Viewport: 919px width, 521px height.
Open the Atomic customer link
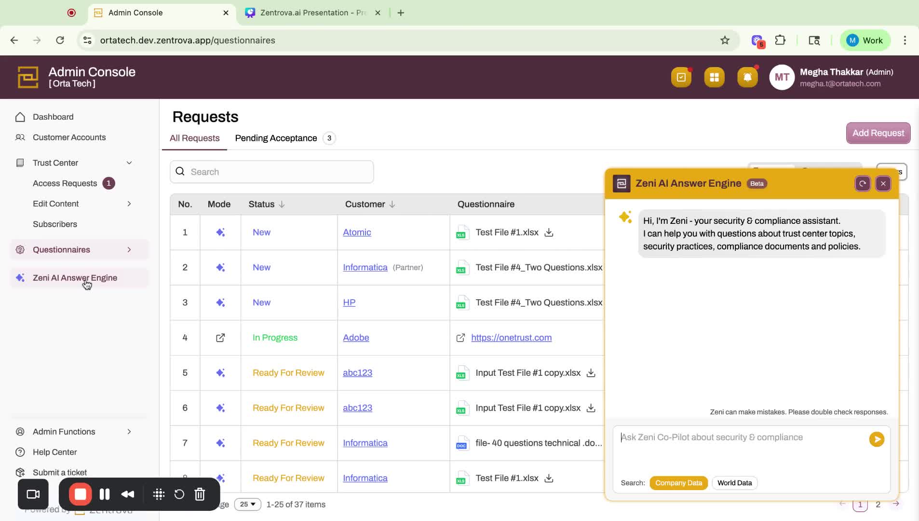click(x=357, y=233)
